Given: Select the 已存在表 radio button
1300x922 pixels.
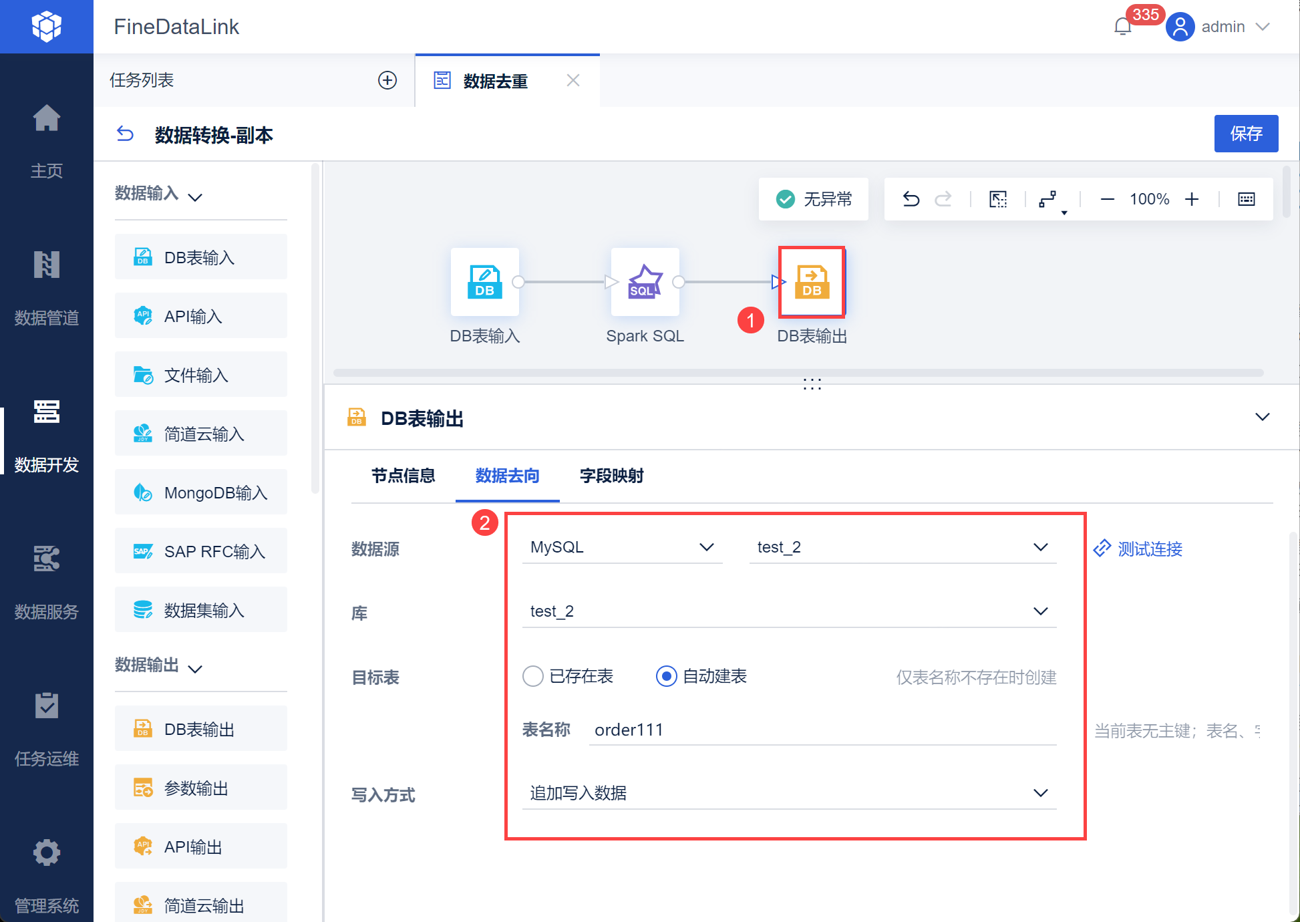Looking at the screenshot, I should coord(533,676).
